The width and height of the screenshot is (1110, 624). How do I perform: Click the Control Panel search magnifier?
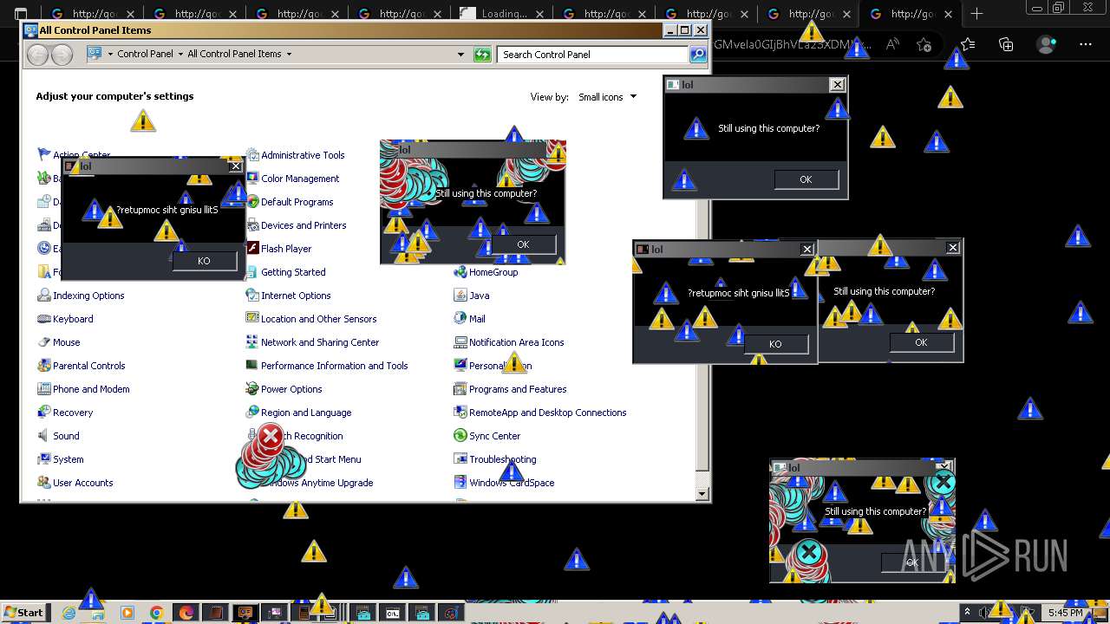tap(697, 55)
